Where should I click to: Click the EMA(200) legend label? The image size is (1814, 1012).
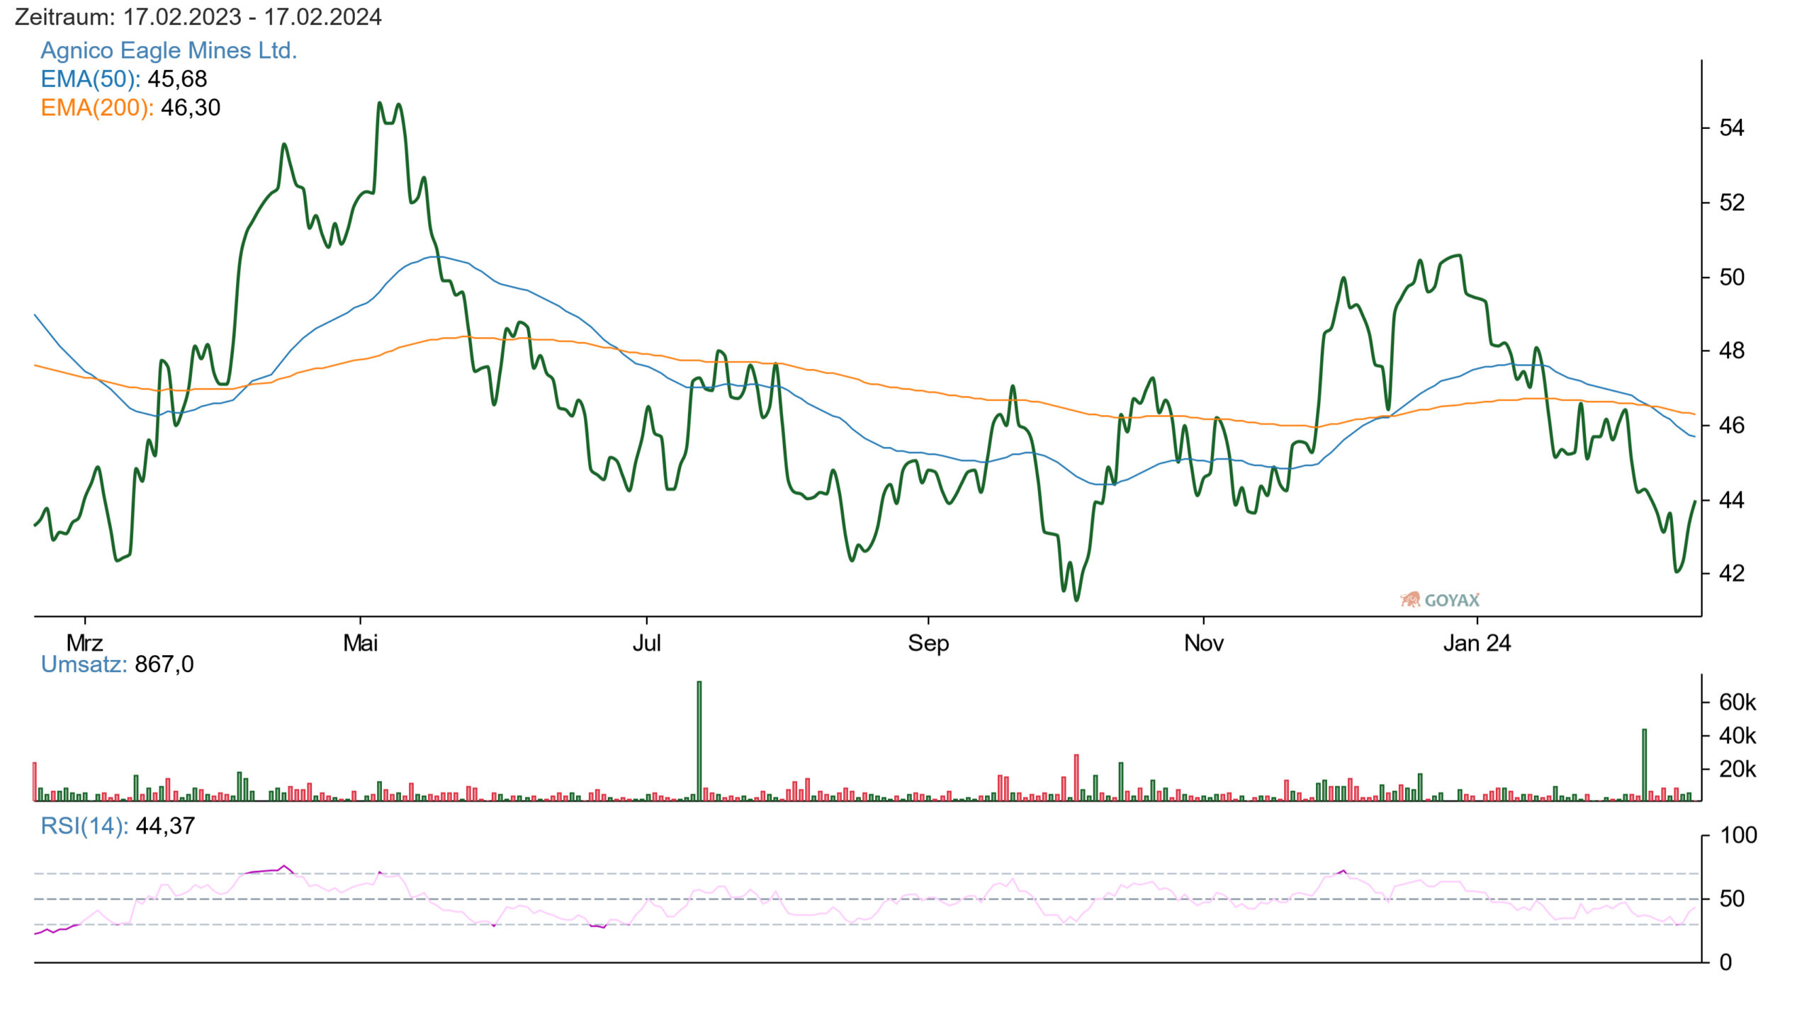pyautogui.click(x=97, y=108)
